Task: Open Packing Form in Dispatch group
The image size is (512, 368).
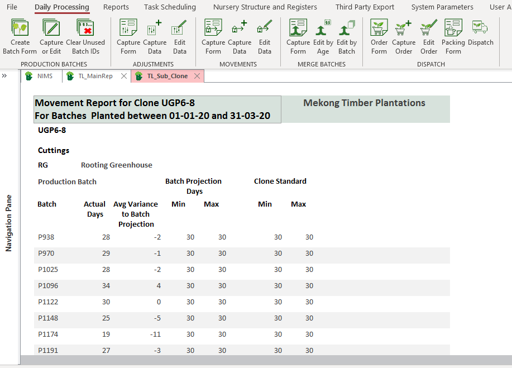Action: point(453,37)
